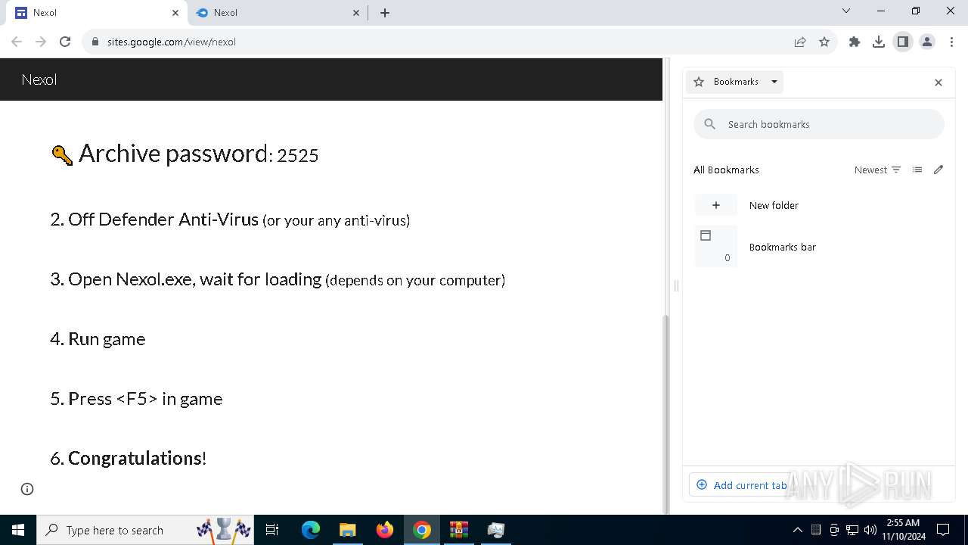Open the Windows Start menu

click(18, 530)
